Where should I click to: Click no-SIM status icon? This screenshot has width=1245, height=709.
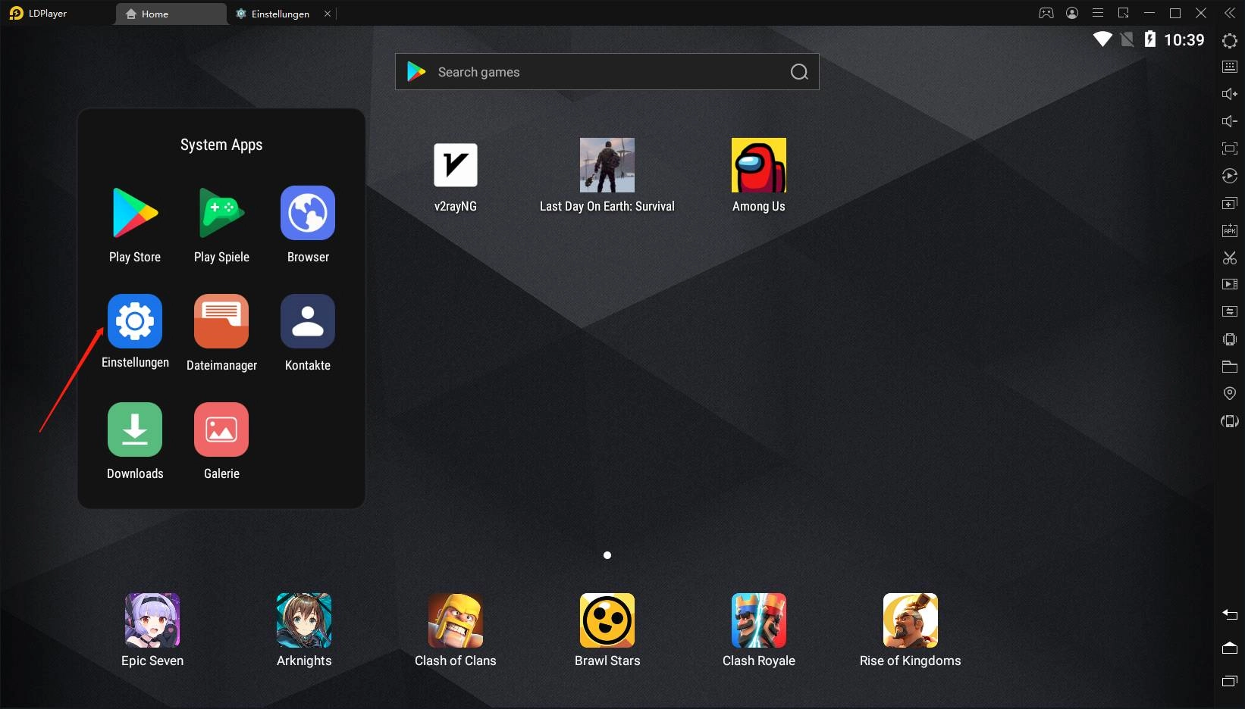tap(1127, 39)
